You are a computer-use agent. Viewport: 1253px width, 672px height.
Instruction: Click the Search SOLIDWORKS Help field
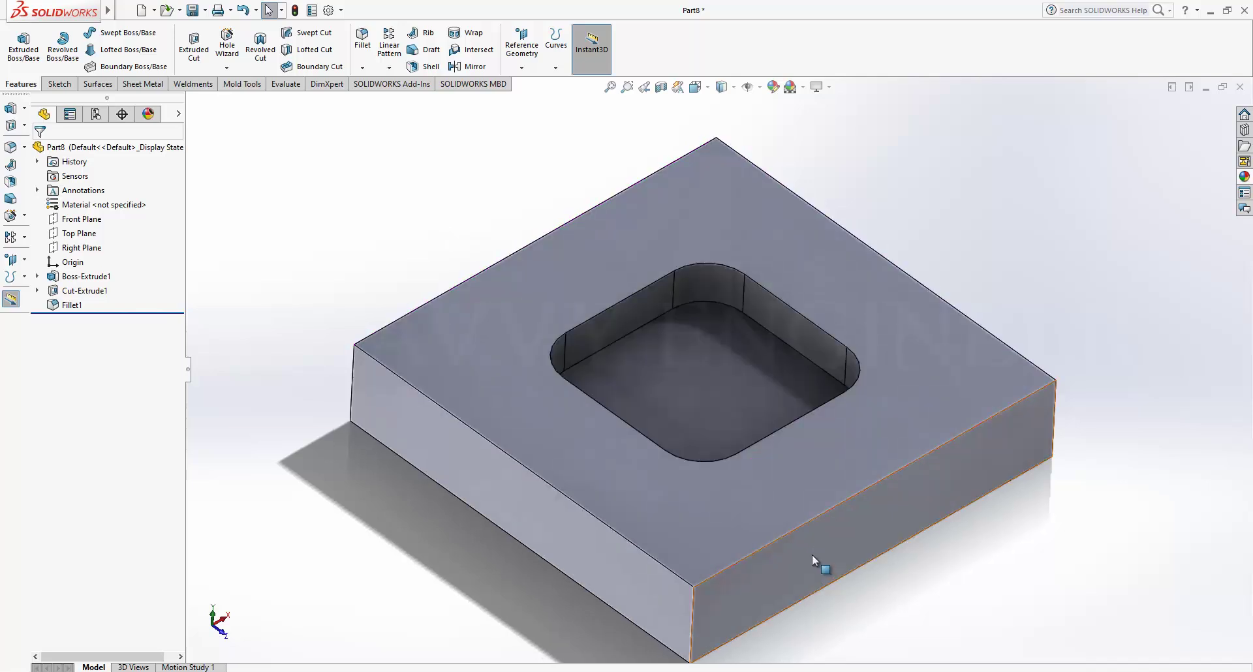[x=1103, y=10]
